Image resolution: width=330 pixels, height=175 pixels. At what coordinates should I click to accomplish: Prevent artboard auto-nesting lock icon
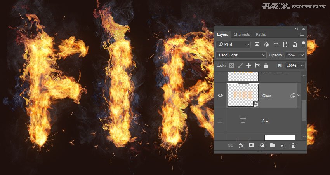click(257, 66)
